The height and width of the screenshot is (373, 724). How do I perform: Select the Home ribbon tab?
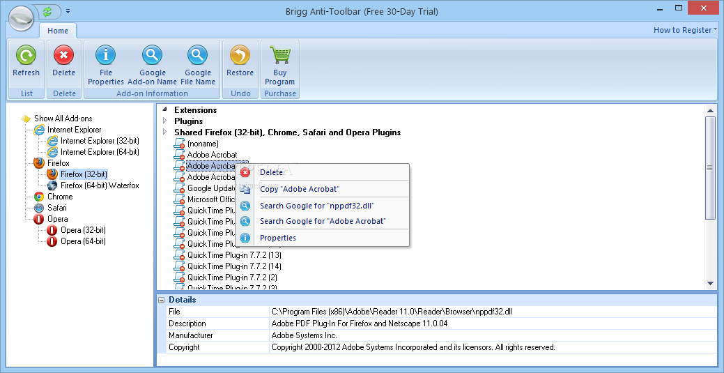(58, 31)
